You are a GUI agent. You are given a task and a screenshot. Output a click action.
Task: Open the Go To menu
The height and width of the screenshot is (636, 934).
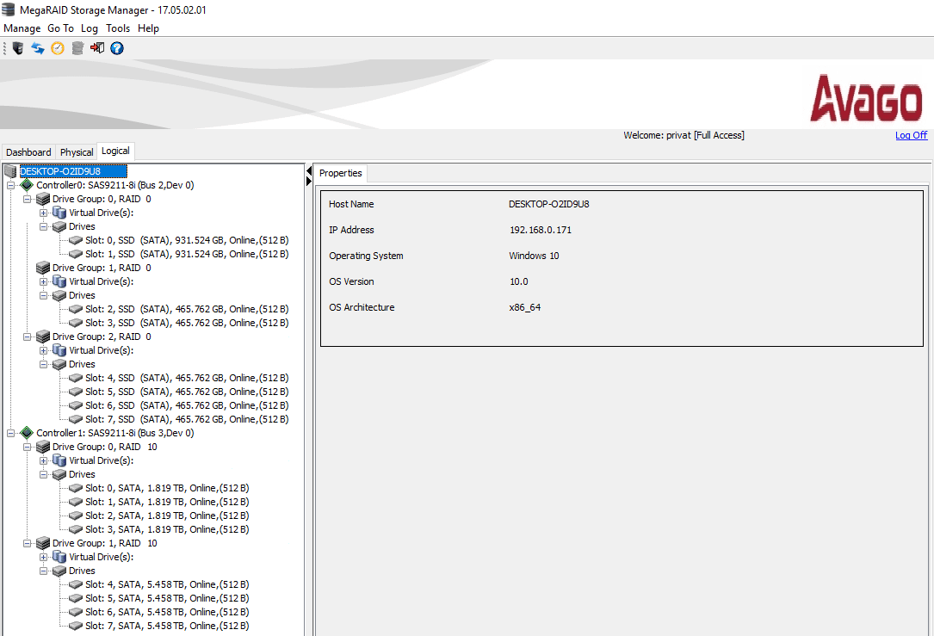point(61,28)
